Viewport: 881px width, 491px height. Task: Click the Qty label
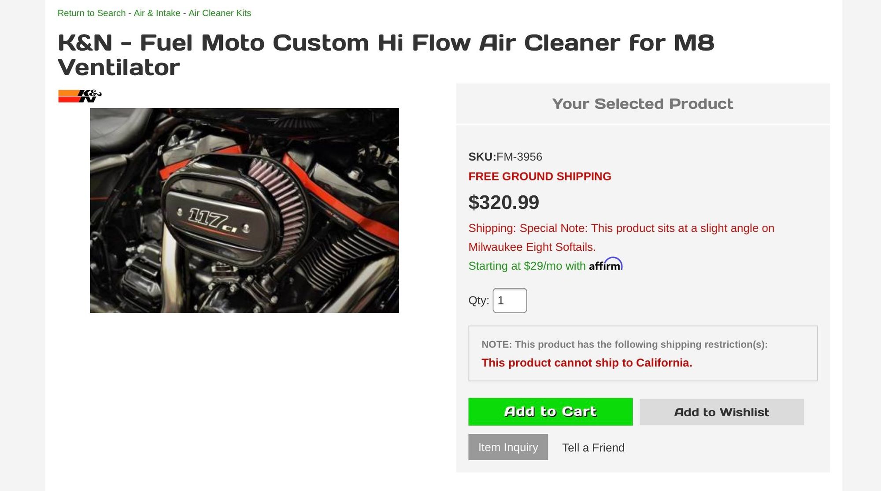[478, 300]
